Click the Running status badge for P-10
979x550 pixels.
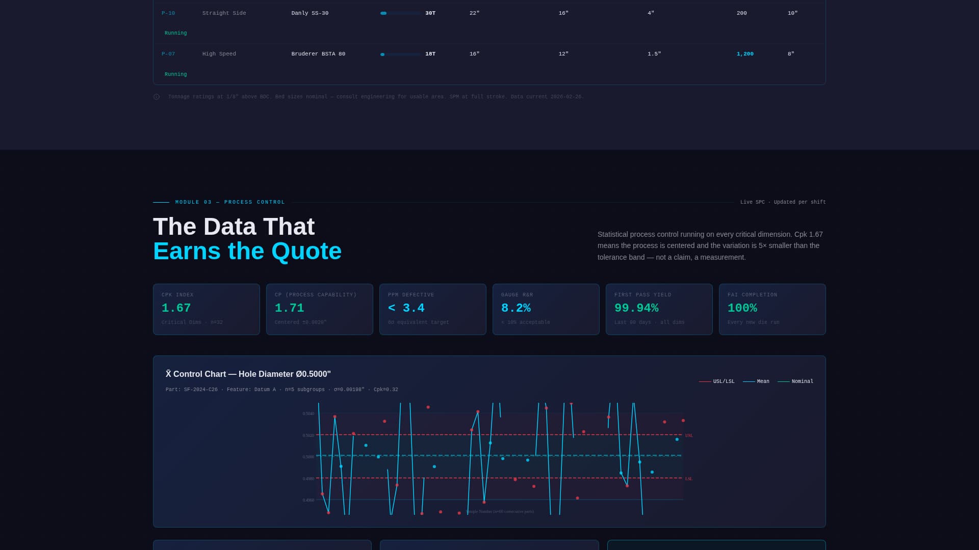click(175, 33)
